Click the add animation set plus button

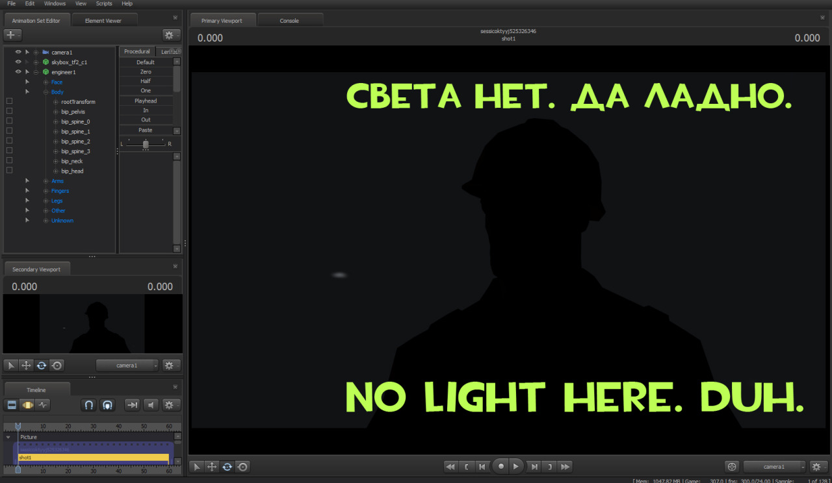pyautogui.click(x=12, y=35)
